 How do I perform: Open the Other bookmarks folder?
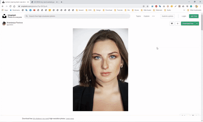click(194, 10)
